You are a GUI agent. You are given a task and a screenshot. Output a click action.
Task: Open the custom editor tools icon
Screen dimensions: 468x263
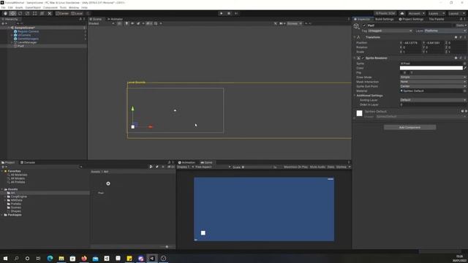pyautogui.click(x=50, y=13)
